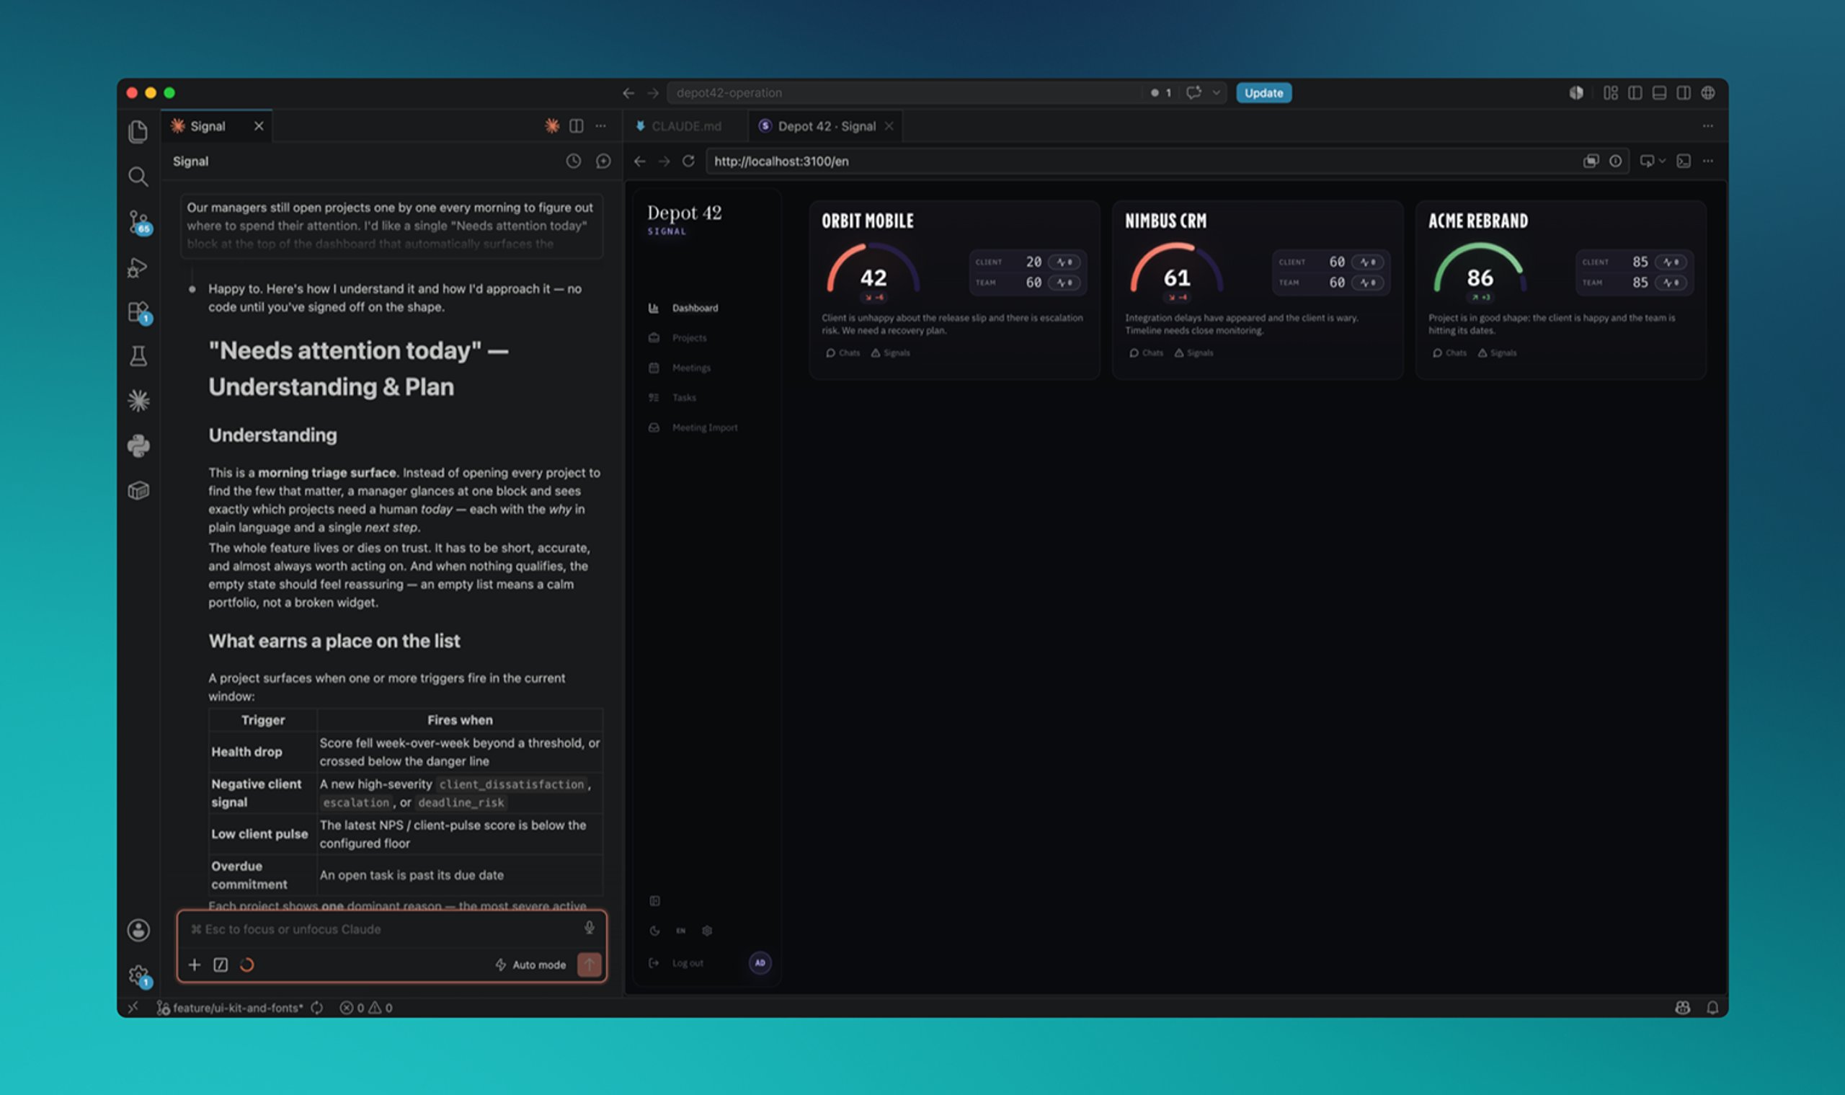Add an attachment with the plus icon
The height and width of the screenshot is (1095, 1845).
pyautogui.click(x=194, y=965)
